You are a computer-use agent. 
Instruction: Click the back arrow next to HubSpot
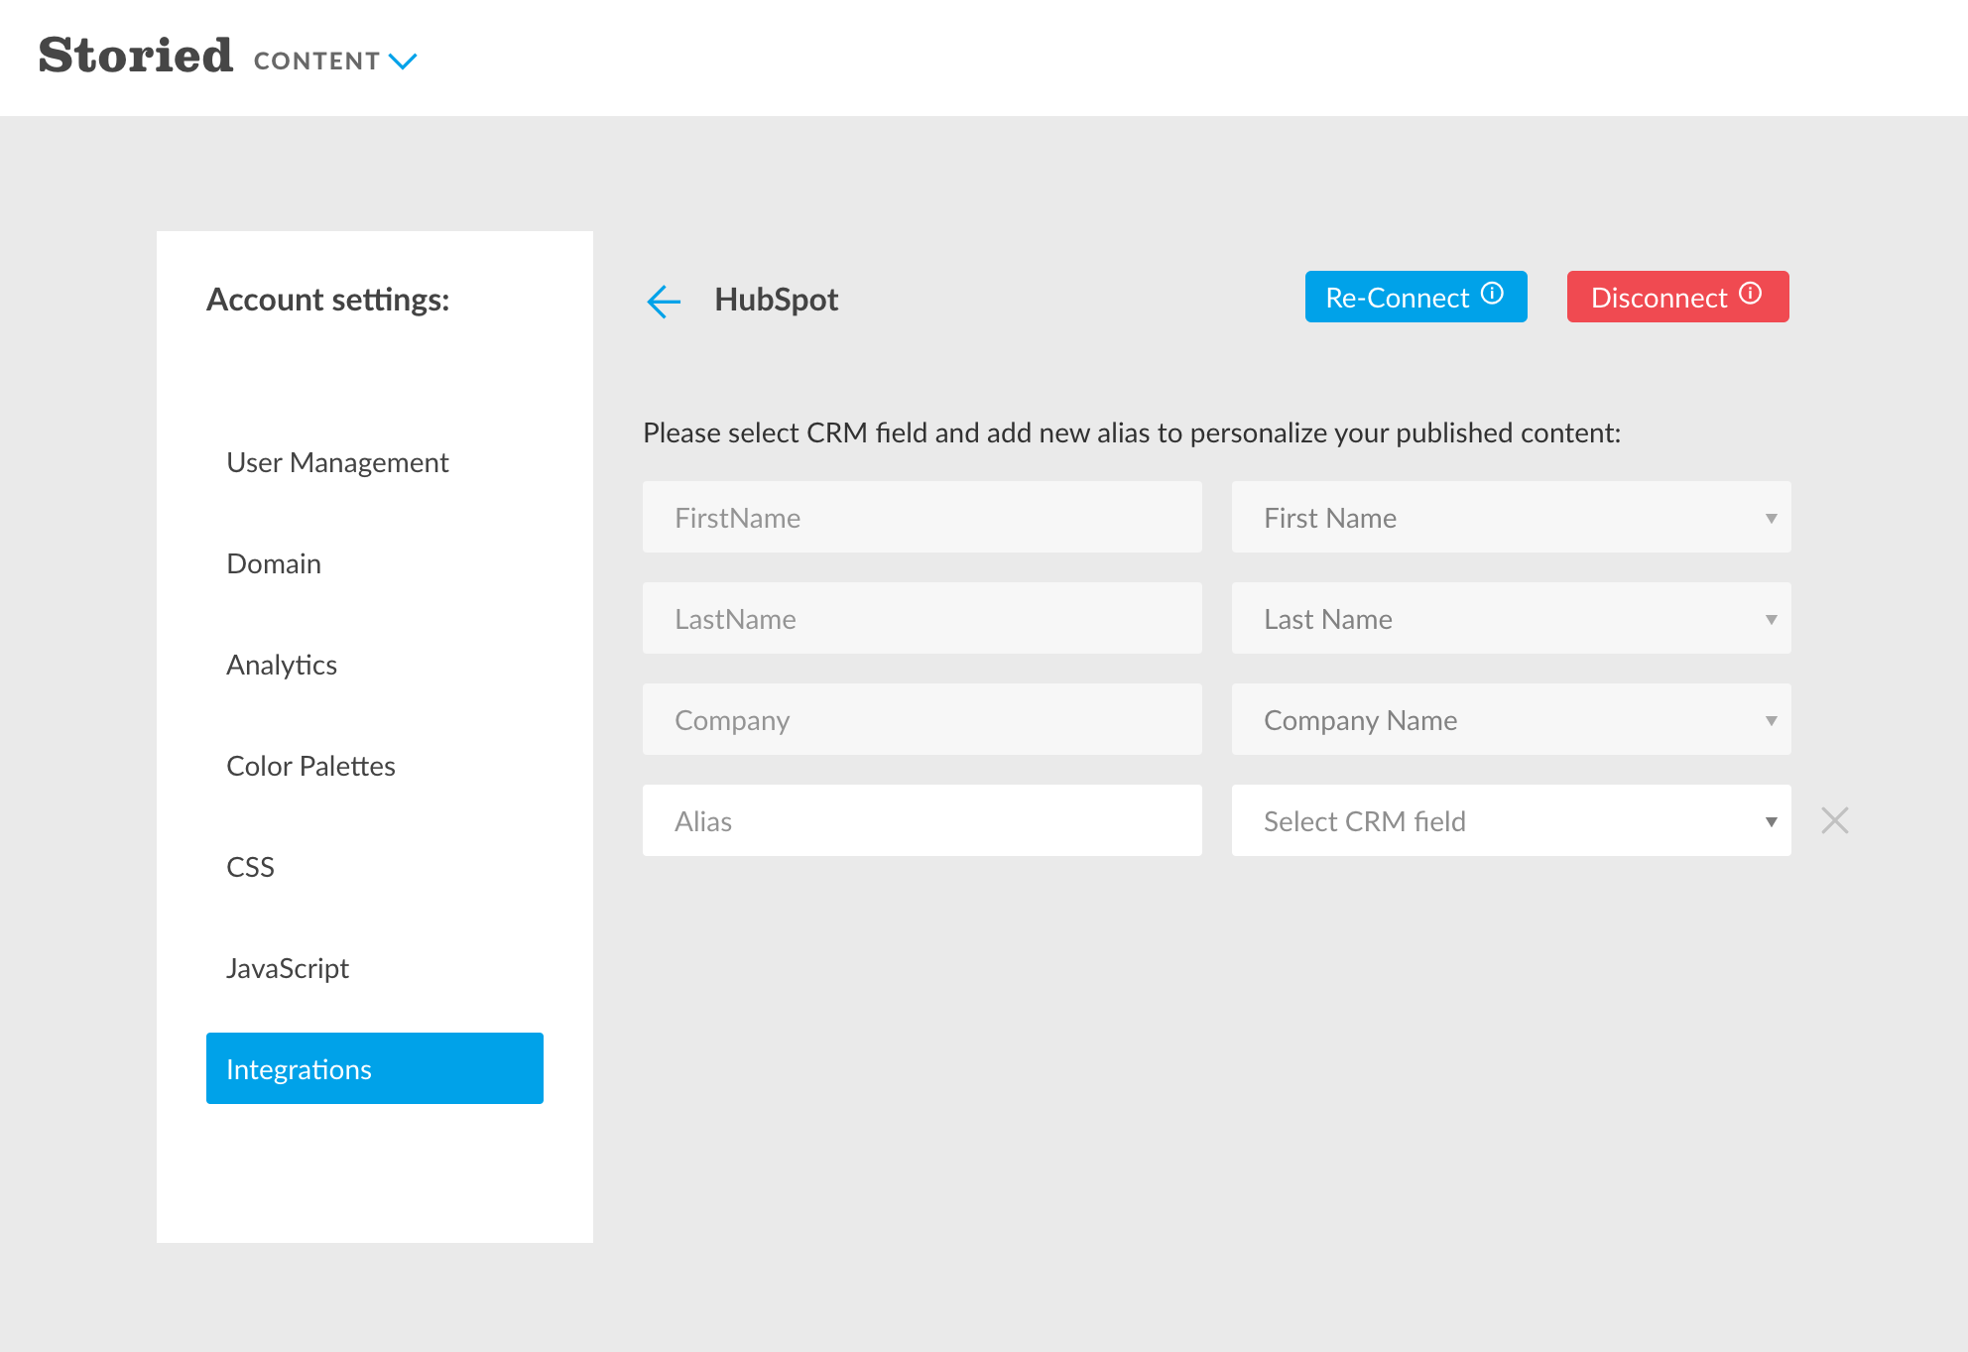[x=664, y=301]
